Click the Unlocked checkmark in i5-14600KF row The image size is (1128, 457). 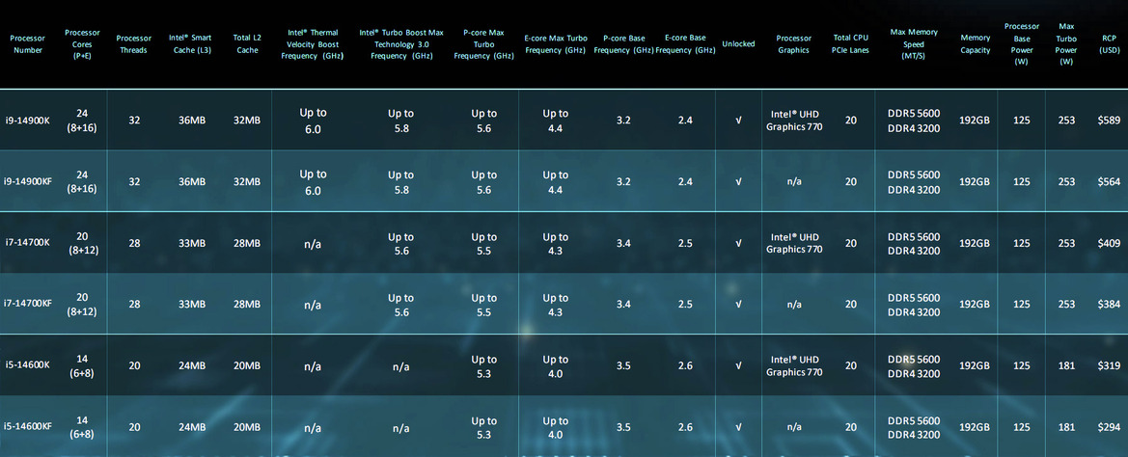[739, 427]
